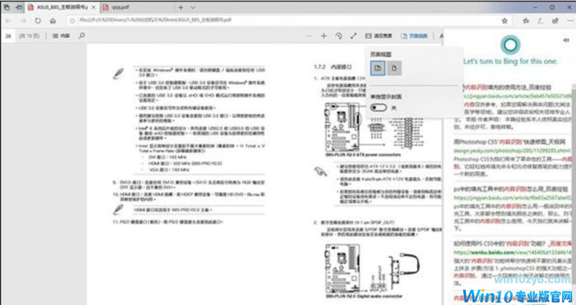Go forward with the browser forward arrow
576x305 pixels.
click(x=23, y=21)
